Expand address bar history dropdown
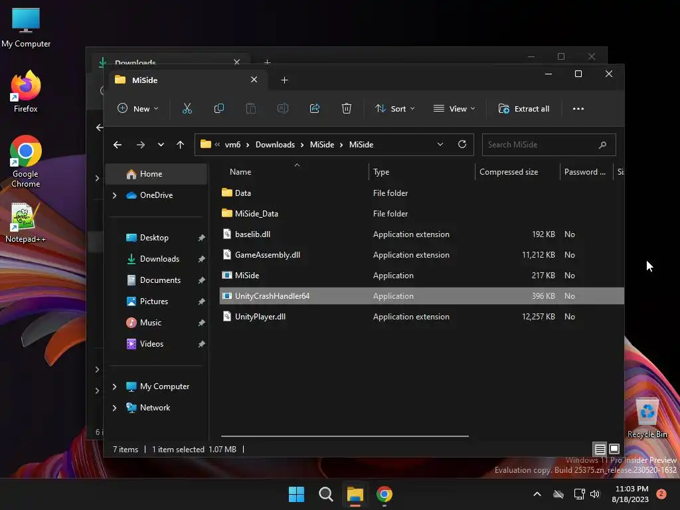This screenshot has width=680, height=510. (x=440, y=144)
